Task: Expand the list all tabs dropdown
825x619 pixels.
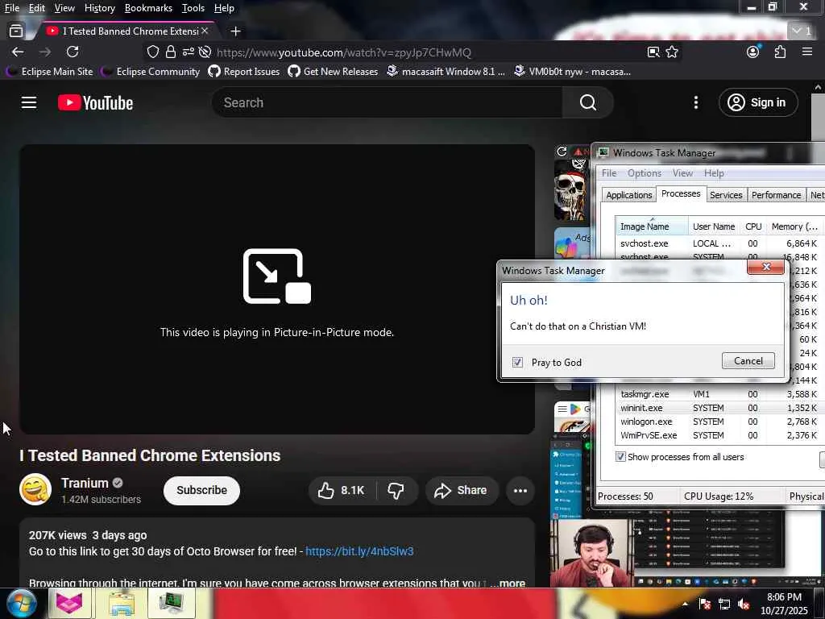Action: tap(802, 31)
